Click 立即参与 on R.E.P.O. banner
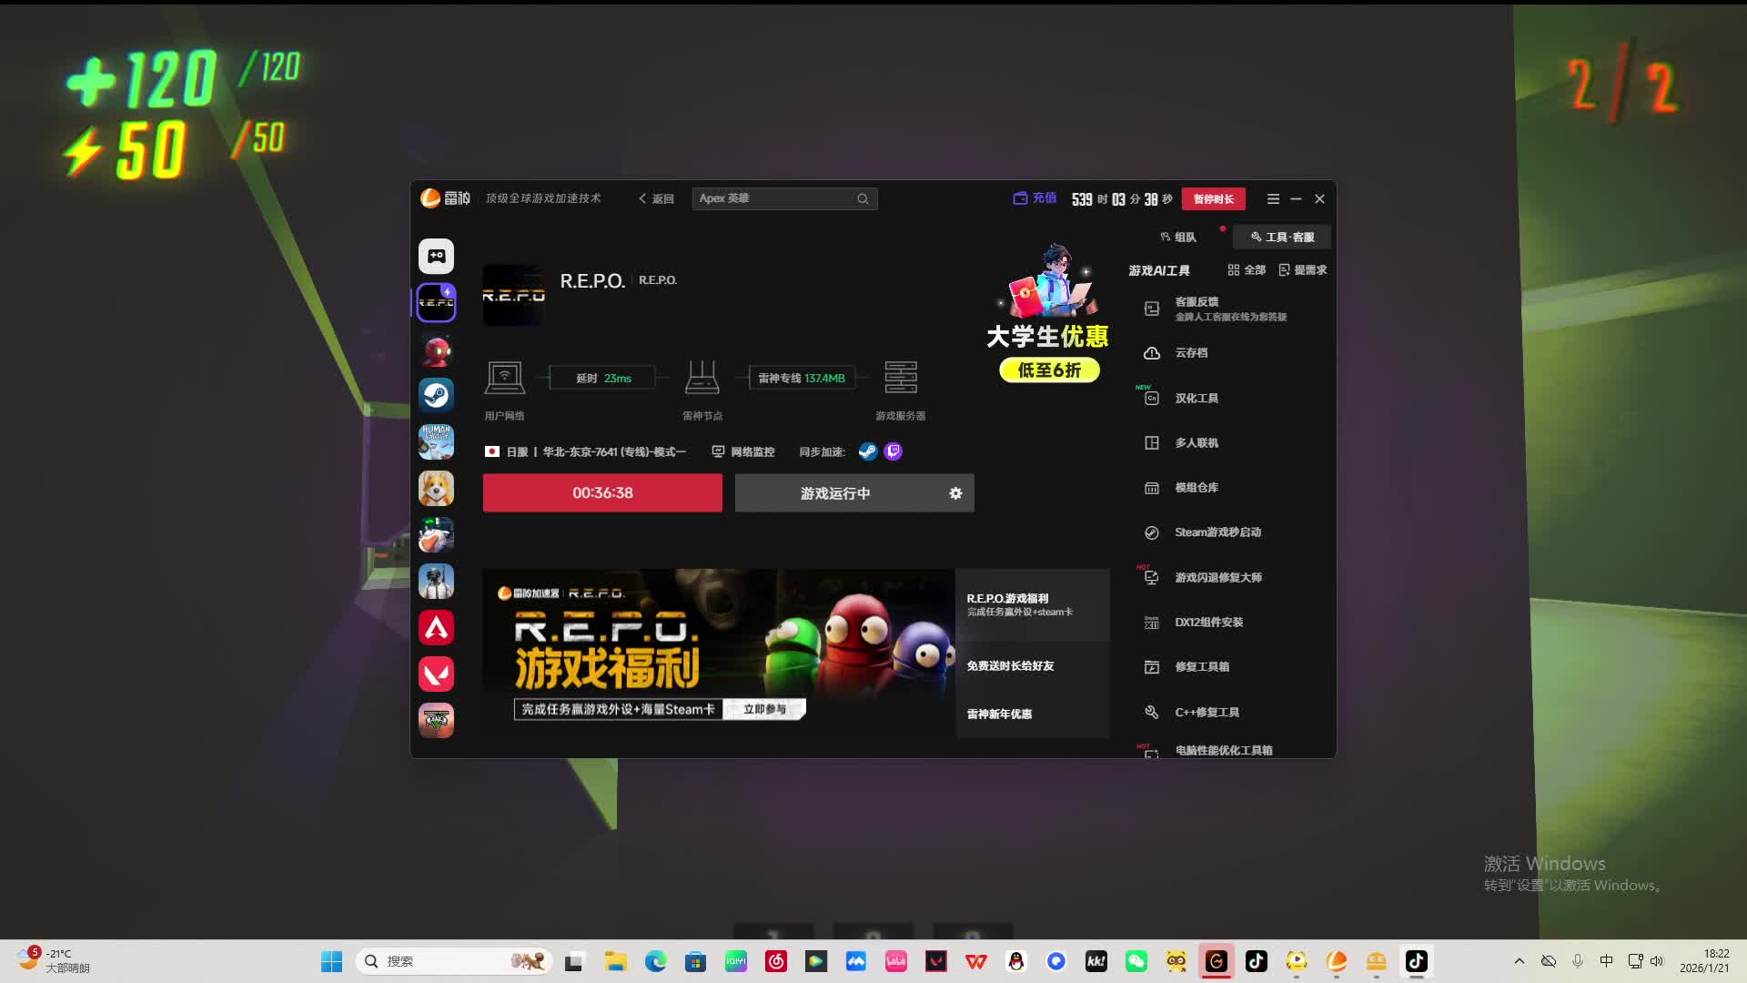Viewport: 1747px width, 983px height. click(x=764, y=710)
